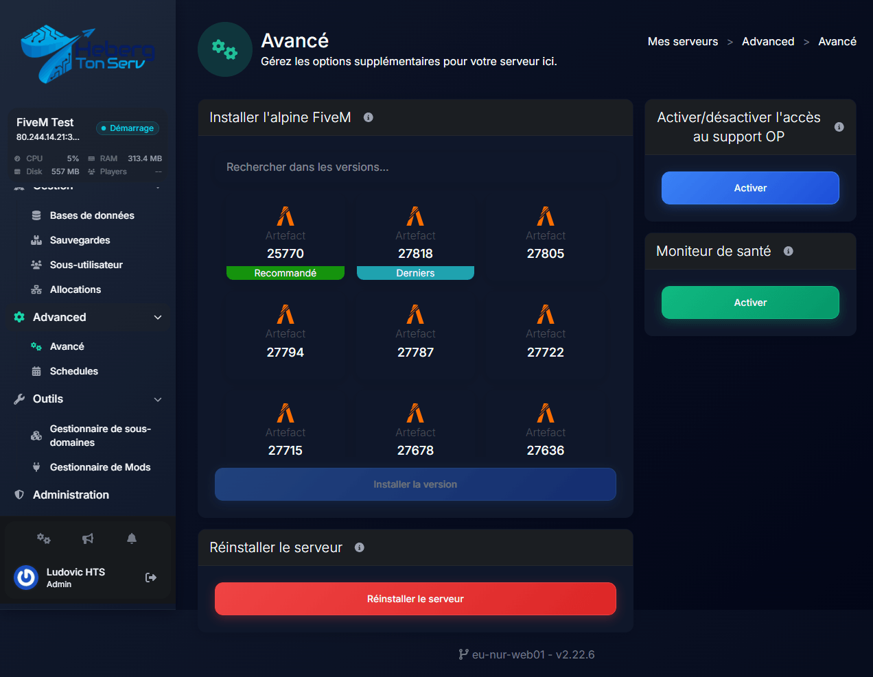This screenshot has height=677, width=873.
Task: Click the database icon beside Bases de données
Action: click(36, 215)
